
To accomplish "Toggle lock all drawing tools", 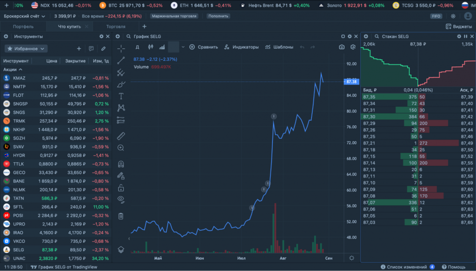I will (x=121, y=188).
